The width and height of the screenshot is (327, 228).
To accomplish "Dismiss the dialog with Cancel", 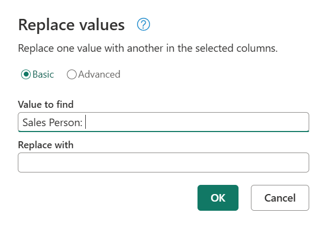I will (x=280, y=198).
